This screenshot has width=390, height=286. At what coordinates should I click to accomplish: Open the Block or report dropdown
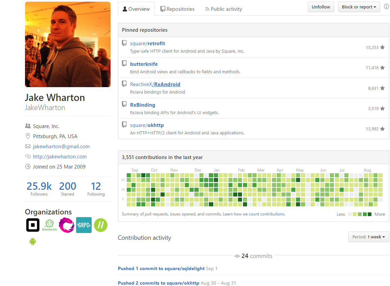click(359, 7)
